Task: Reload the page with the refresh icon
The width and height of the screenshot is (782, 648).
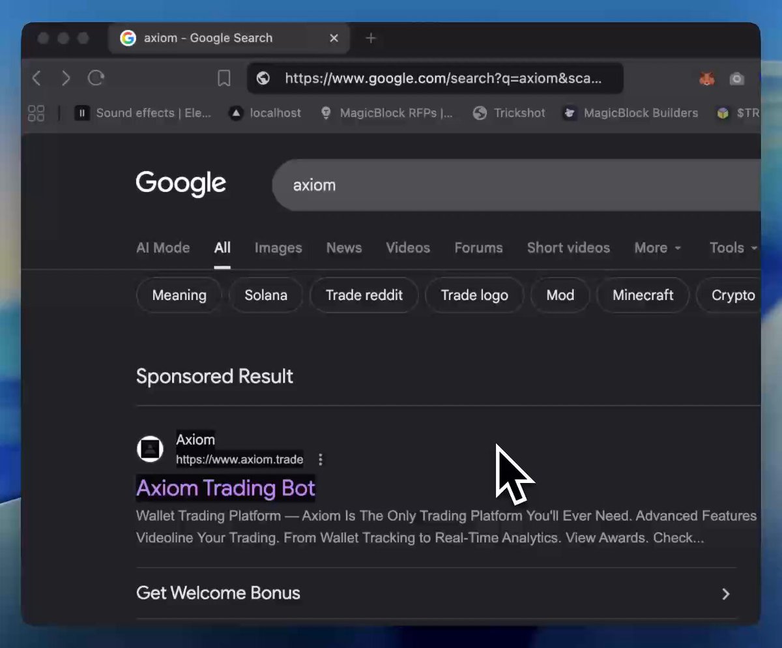Action: 96,79
